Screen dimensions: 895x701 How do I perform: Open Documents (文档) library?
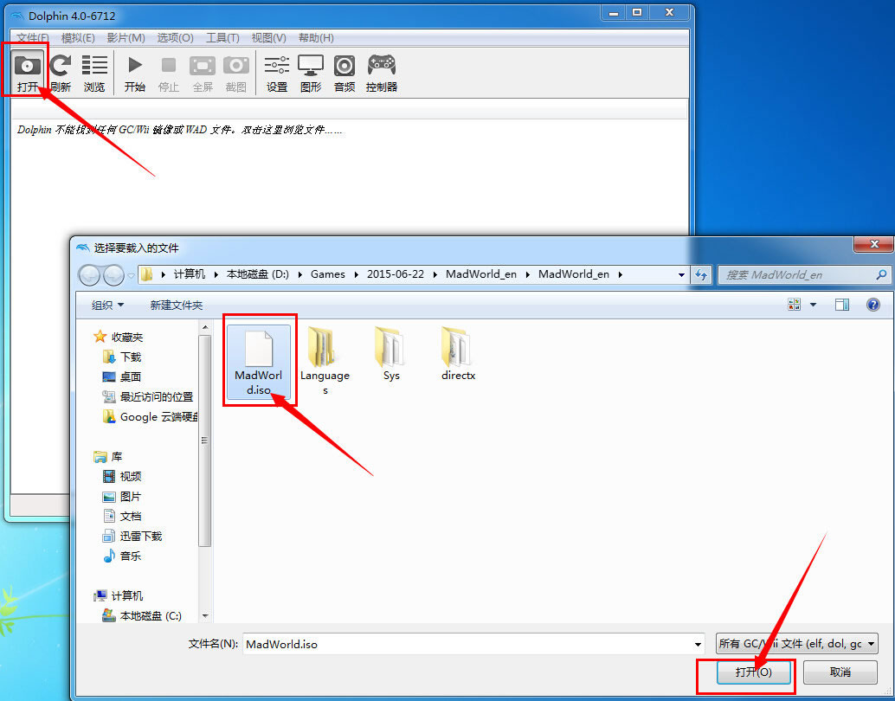tap(123, 516)
